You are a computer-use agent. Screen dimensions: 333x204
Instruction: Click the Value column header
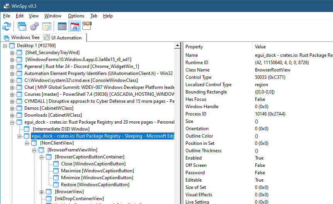pyautogui.click(x=293, y=47)
